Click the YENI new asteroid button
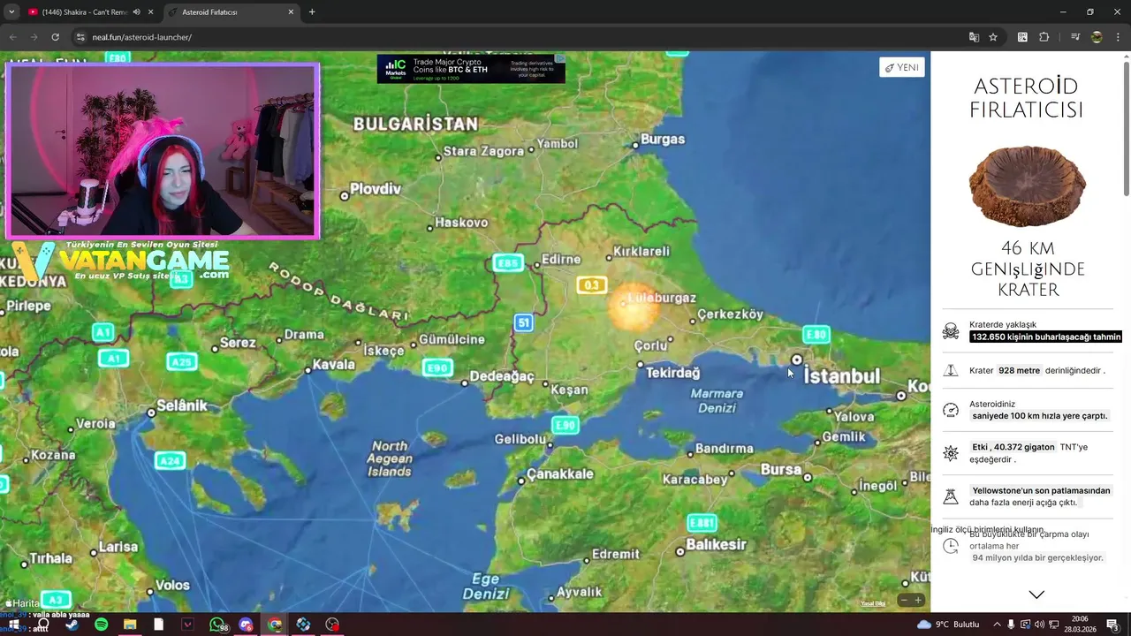Viewport: 1131px width, 636px height. [x=901, y=67]
